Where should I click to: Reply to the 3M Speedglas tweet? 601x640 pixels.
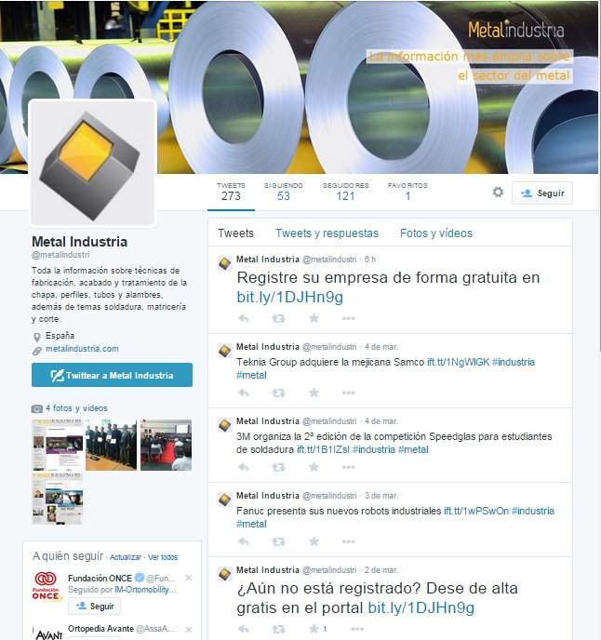244,467
